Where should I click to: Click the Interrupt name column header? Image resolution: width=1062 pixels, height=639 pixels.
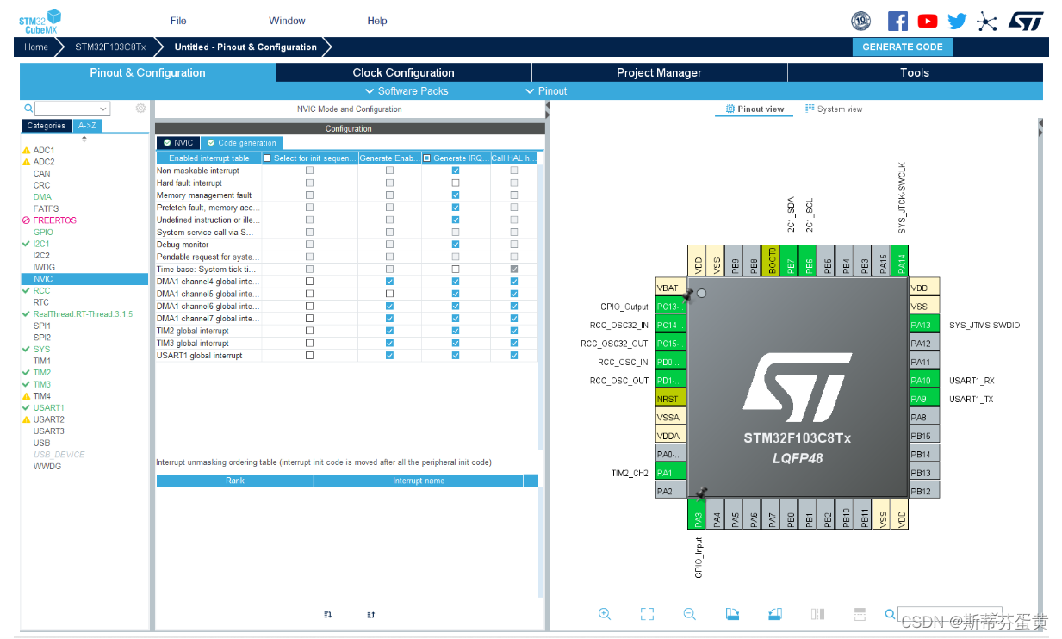pos(419,481)
